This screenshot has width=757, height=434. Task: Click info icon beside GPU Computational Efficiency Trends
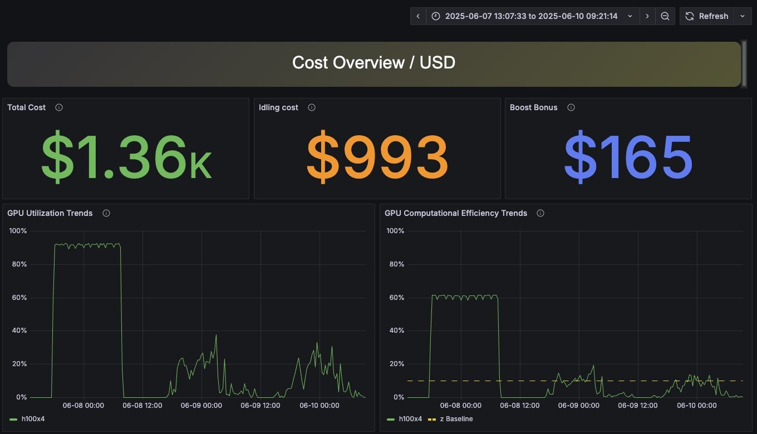tap(540, 213)
